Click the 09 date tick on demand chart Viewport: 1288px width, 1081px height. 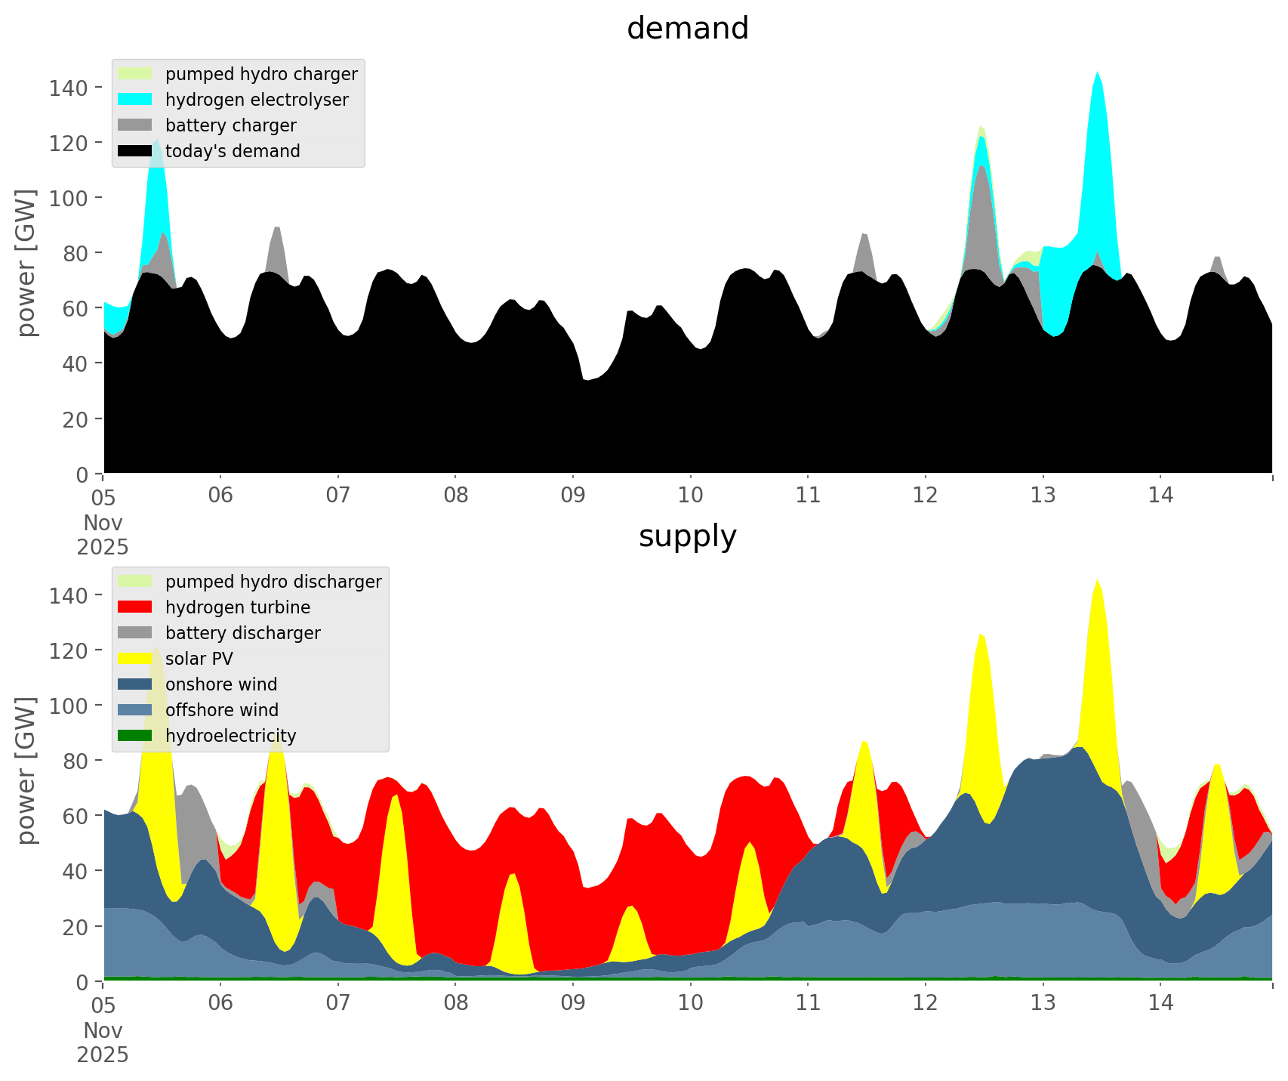click(573, 496)
